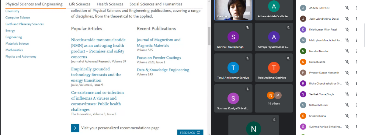Click muted mic icon on Atmiya Piyushkumar tile
The width and height of the screenshot is (365, 135).
[x=288, y=28]
